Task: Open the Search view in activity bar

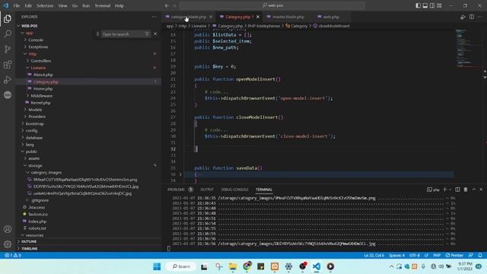Action: pyautogui.click(x=8, y=33)
